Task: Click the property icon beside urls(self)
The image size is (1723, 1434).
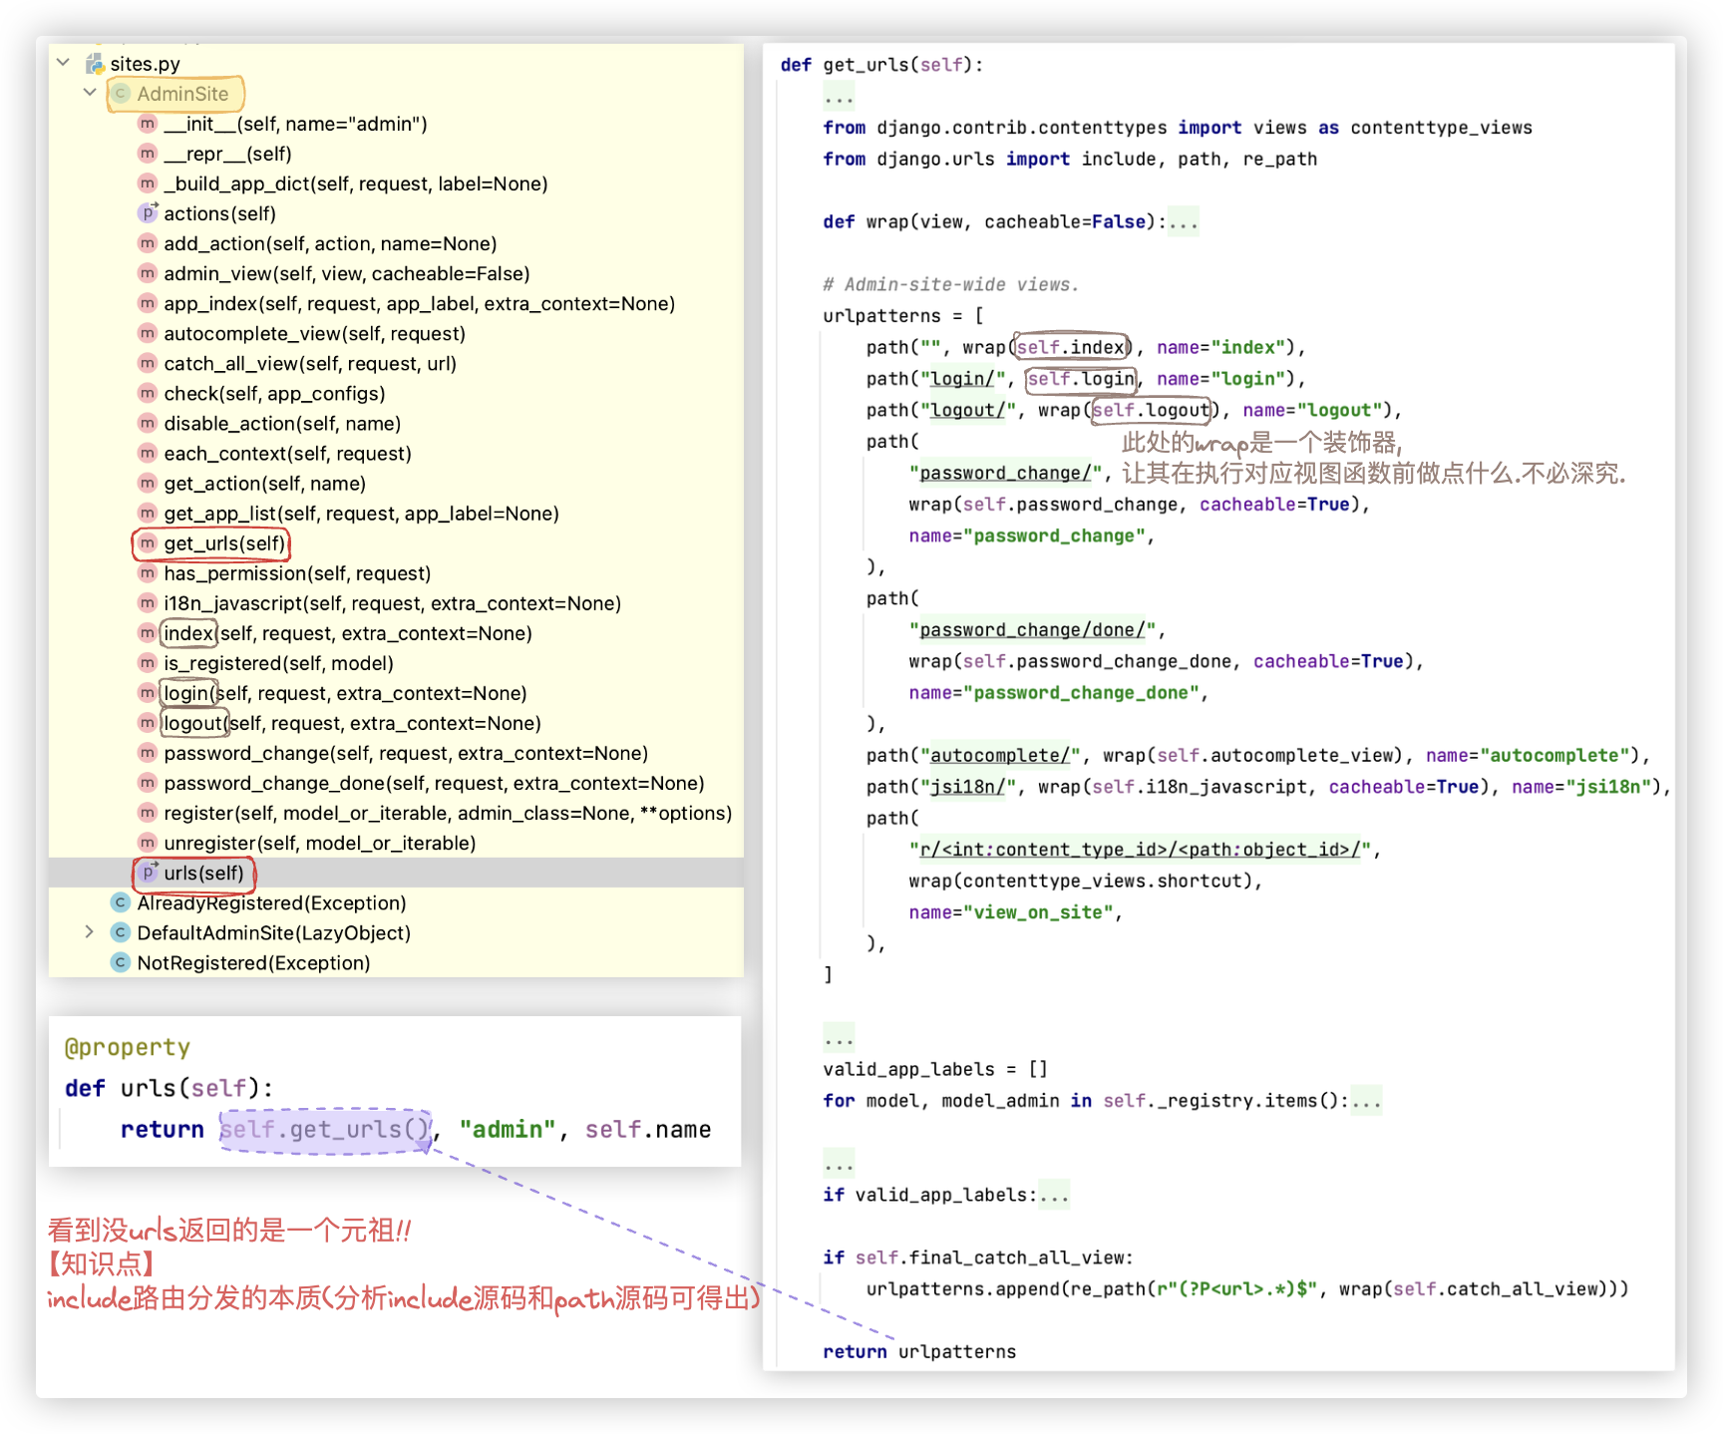Action: tap(148, 873)
